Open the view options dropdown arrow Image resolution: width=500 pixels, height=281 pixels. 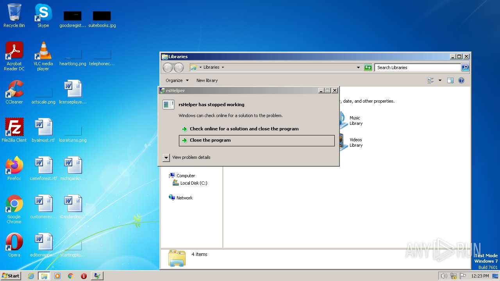[440, 80]
